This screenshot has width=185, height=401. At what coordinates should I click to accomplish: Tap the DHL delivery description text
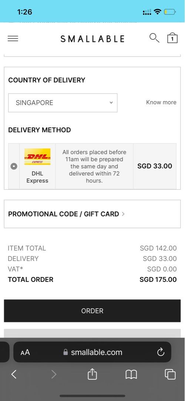pos(94,166)
